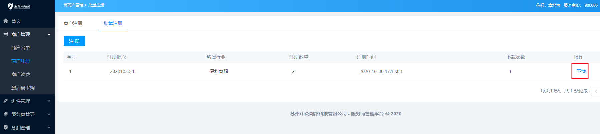Click the 下载 link for batch 20201030-1

pos(581,71)
